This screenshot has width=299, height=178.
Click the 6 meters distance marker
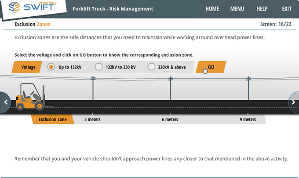(x=170, y=120)
